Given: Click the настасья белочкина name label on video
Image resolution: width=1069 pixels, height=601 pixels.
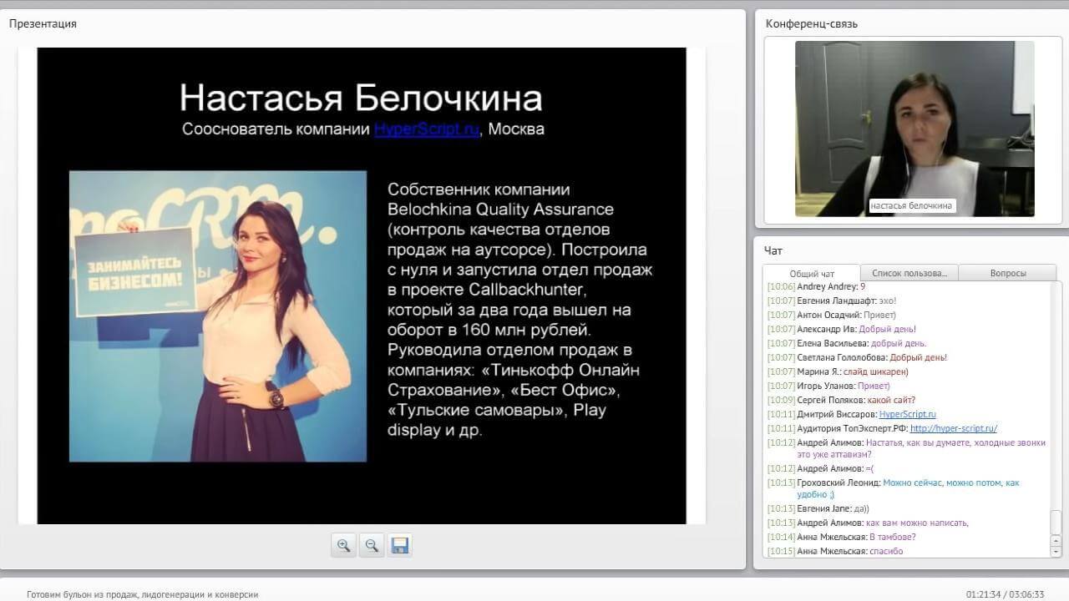Looking at the screenshot, I should (911, 205).
